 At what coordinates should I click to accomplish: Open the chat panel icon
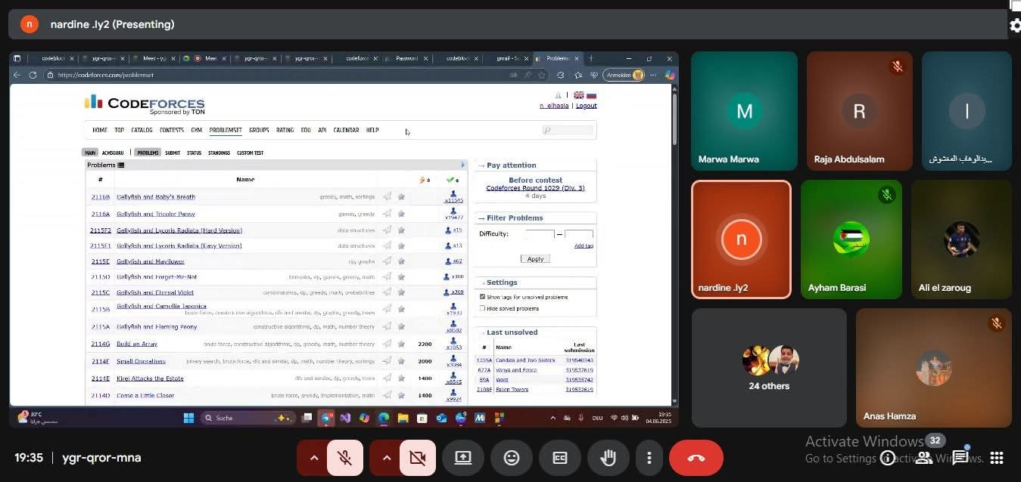960,458
